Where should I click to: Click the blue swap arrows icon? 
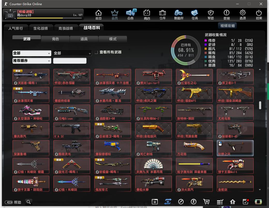[168, 202]
